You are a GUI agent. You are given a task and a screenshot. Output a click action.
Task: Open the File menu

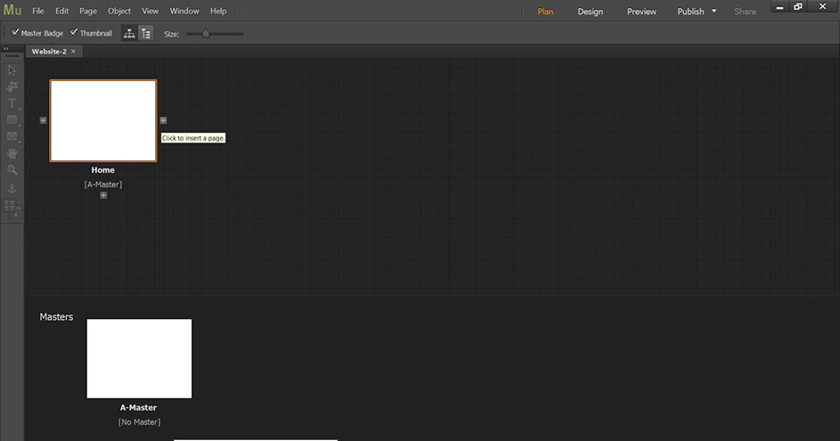click(x=38, y=11)
